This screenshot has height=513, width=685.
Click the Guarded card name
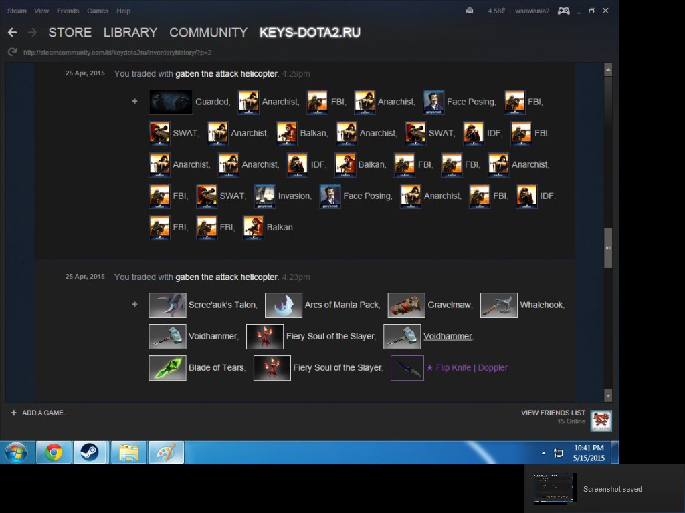pyautogui.click(x=212, y=102)
